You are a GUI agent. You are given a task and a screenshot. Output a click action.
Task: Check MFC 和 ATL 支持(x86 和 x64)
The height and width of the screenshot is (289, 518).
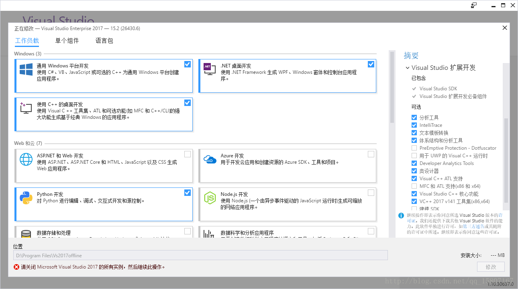tap(414, 186)
